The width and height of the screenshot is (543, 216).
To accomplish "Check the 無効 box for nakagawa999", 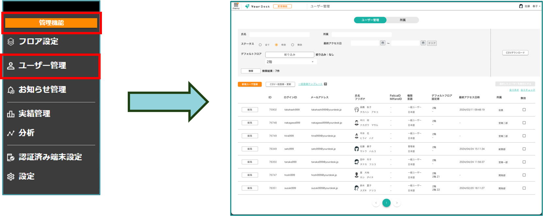I will (x=524, y=123).
